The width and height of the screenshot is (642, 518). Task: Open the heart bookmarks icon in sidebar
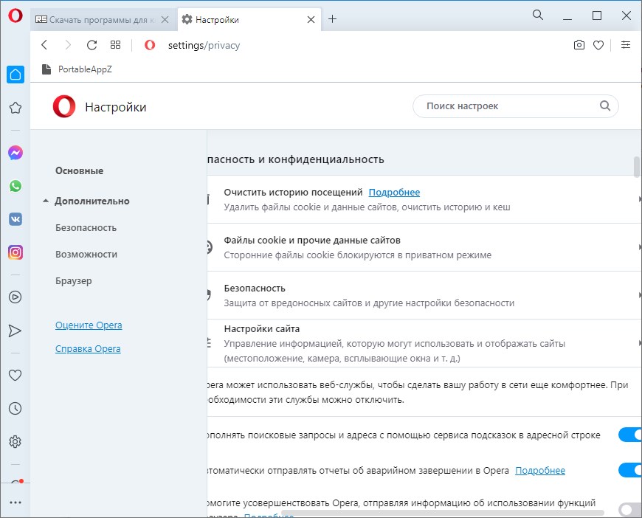pos(15,375)
